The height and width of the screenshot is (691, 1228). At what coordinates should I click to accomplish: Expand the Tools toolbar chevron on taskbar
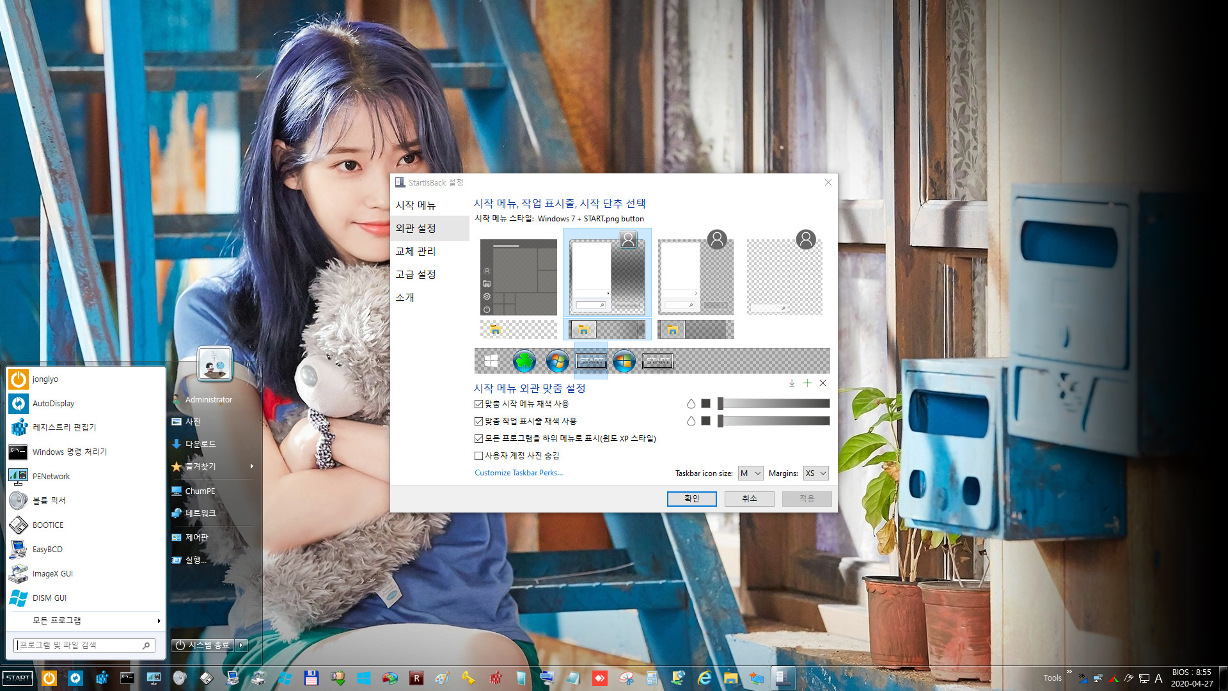(1069, 671)
